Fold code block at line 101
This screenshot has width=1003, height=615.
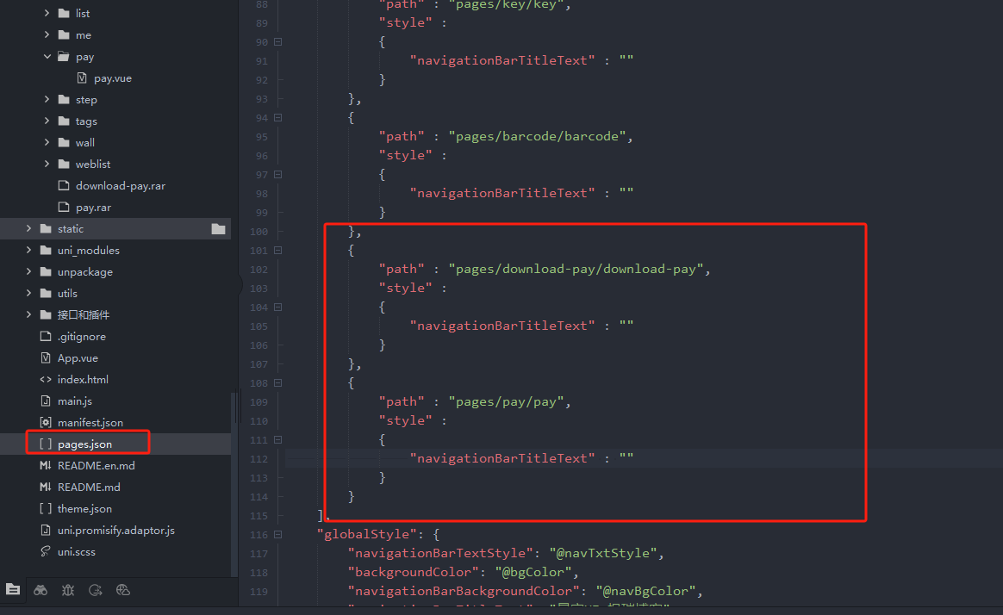277,251
